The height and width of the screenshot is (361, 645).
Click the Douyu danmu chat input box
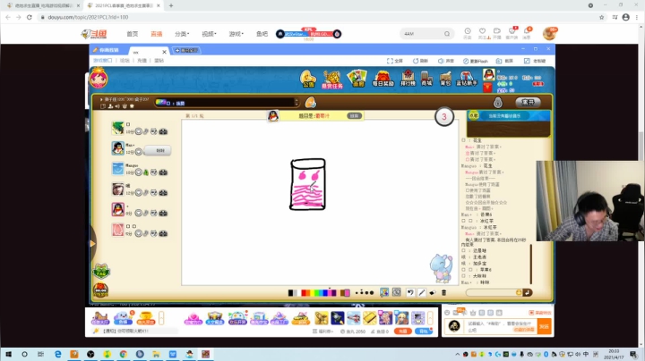pyautogui.click(x=501, y=326)
